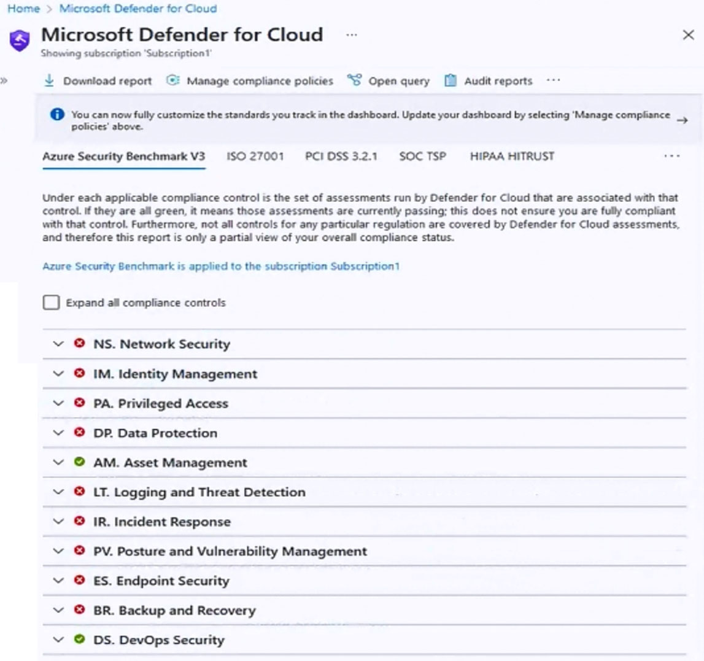Check Expand all compliance controls checkbox
The image size is (704, 661).
pos(51,302)
